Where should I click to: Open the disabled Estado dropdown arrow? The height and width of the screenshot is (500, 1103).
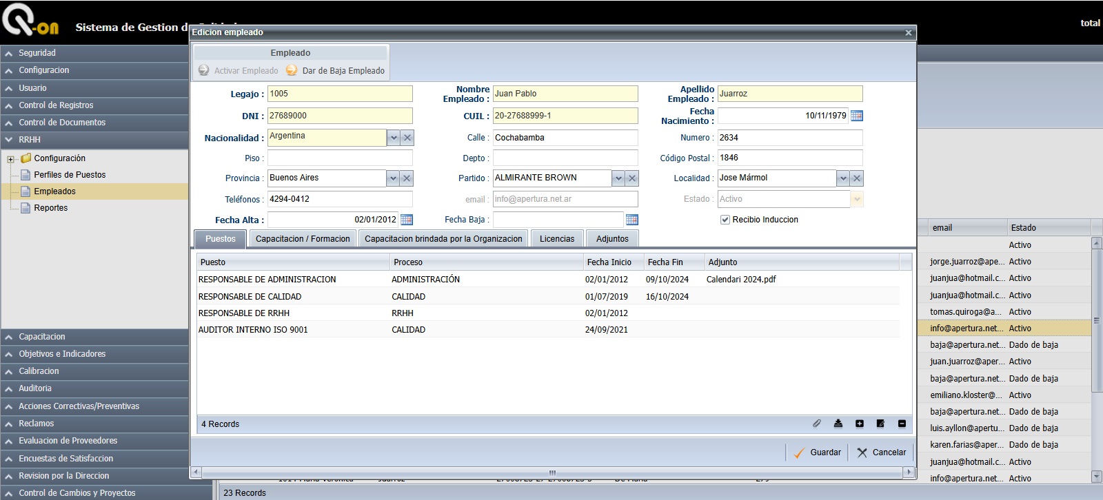coord(857,199)
